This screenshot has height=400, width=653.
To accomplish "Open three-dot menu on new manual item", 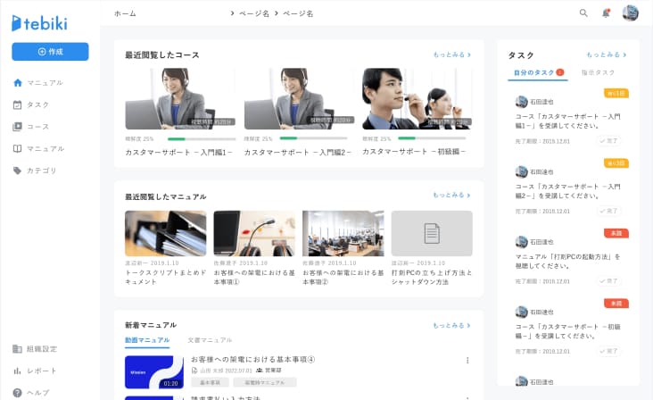I will click(x=467, y=361).
